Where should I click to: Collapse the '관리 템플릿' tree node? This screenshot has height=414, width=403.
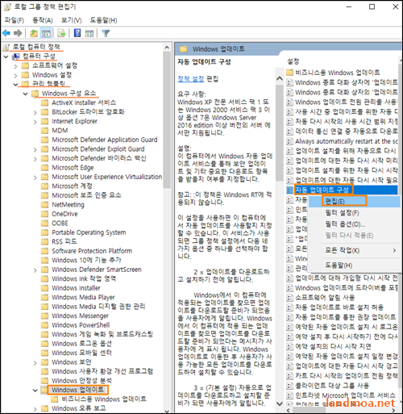15,84
